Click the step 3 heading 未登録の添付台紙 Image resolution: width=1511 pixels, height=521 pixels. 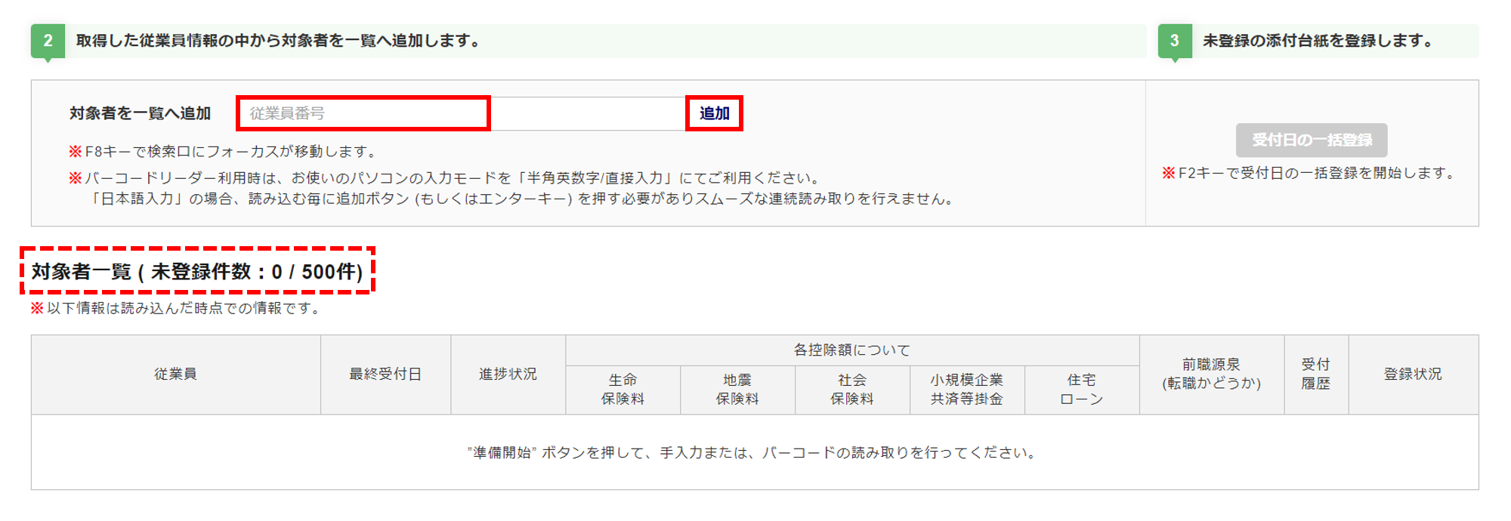coord(1319,41)
